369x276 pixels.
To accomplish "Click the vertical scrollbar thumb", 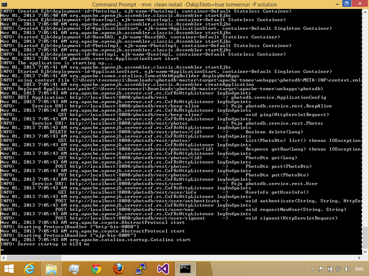I will (365, 237).
